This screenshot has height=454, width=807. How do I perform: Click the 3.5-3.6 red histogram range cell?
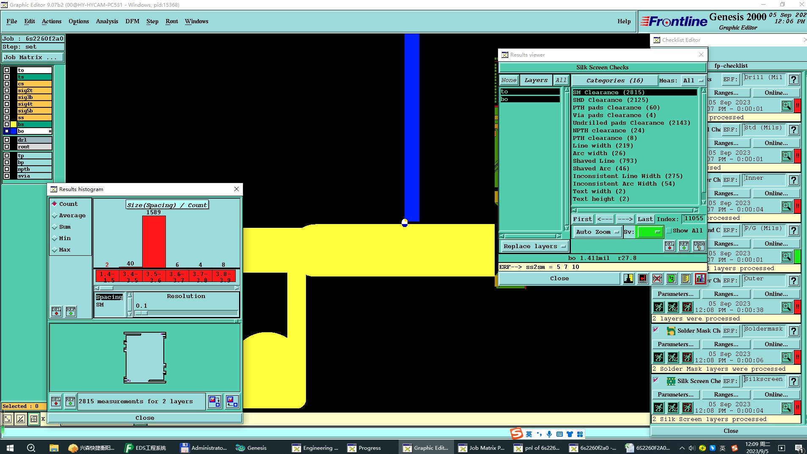pyautogui.click(x=154, y=276)
